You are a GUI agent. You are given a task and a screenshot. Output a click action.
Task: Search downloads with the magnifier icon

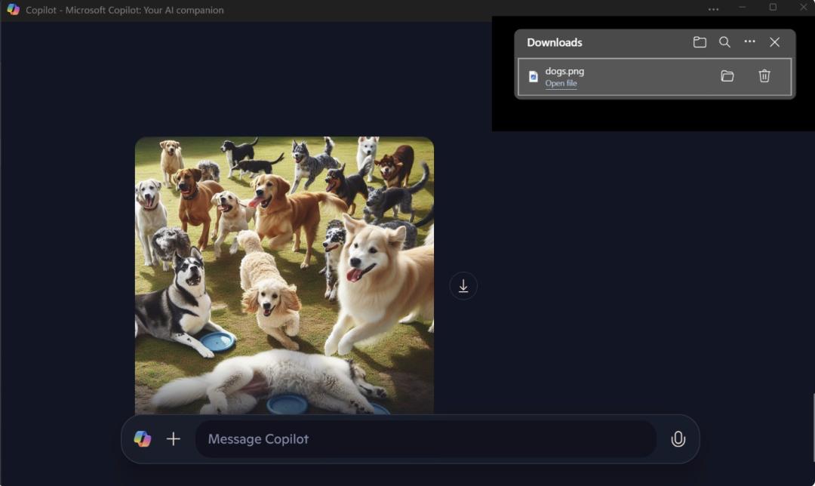tap(724, 42)
